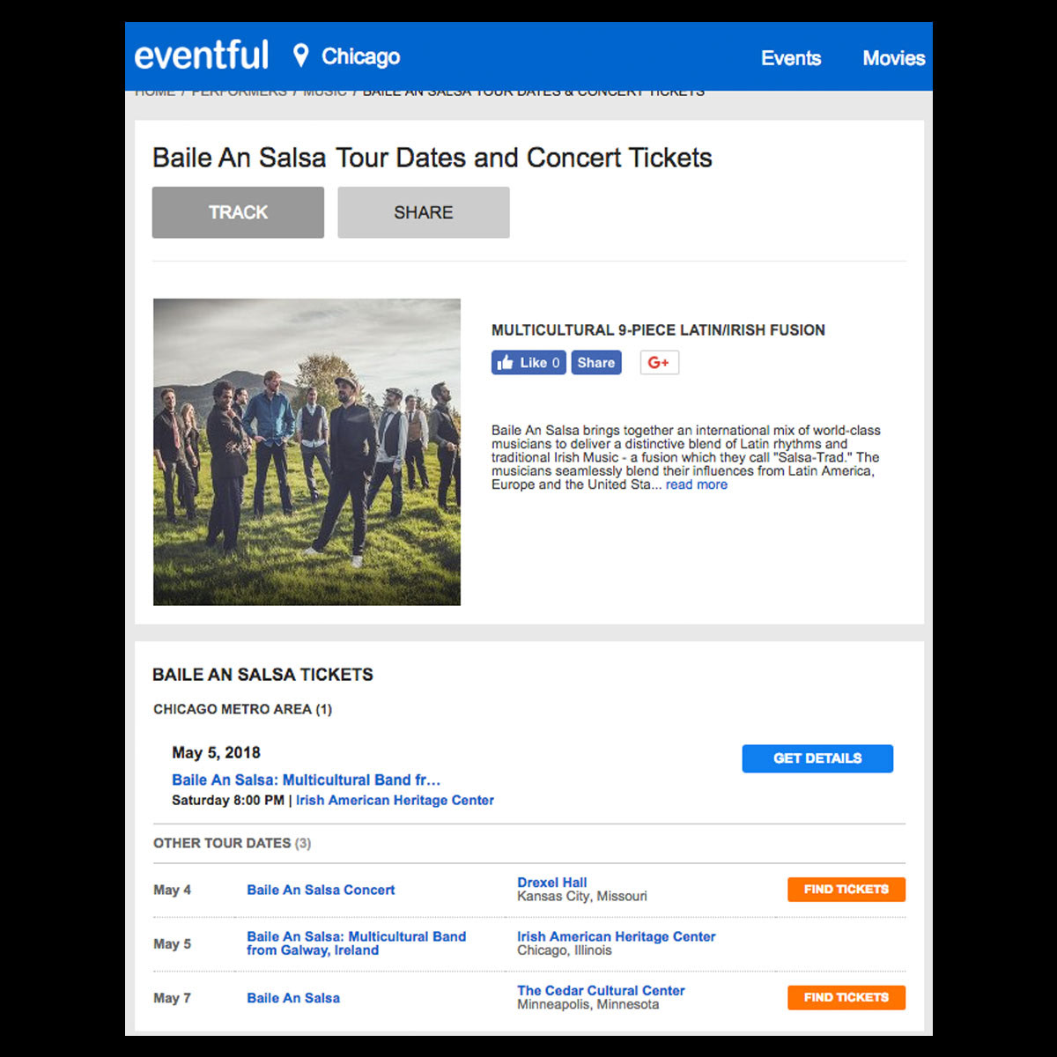Open the May 5, 2018 event title link
The width and height of the screenshot is (1057, 1057).
click(306, 780)
